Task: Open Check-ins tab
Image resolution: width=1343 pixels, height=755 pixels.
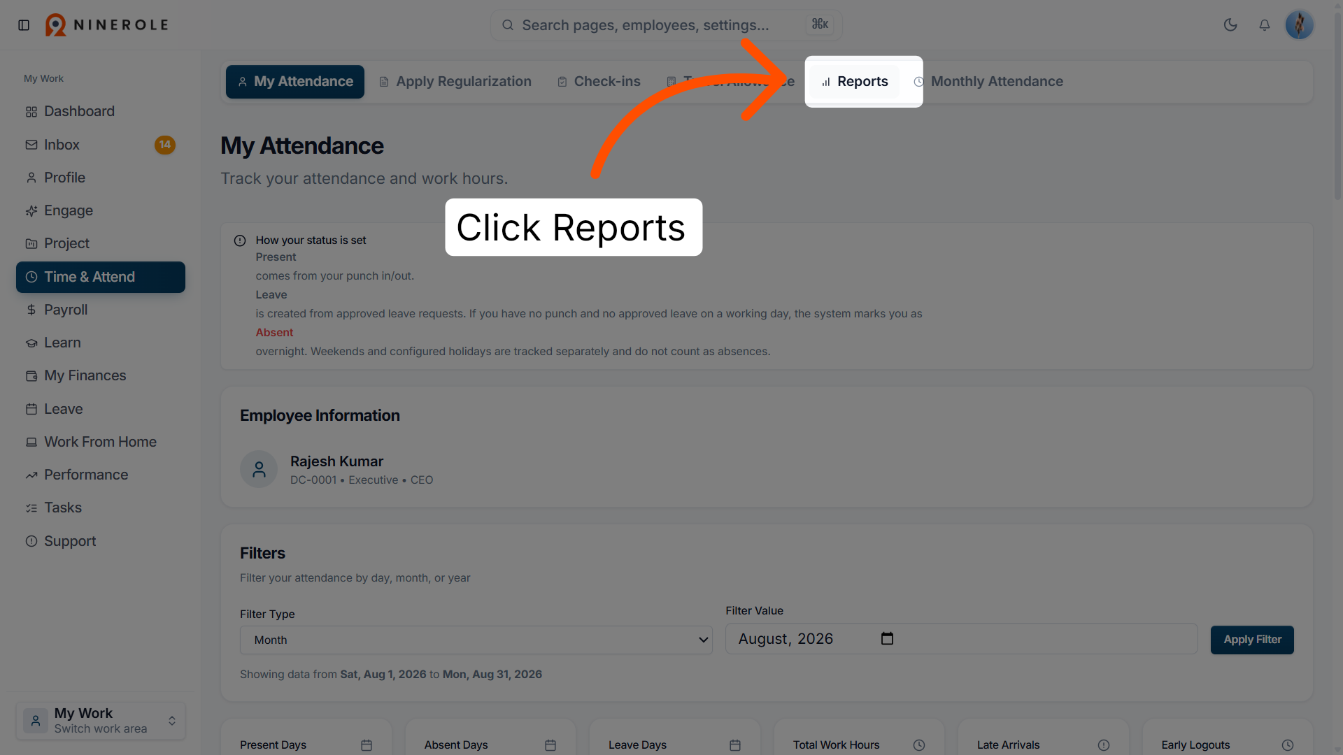Action: click(599, 82)
